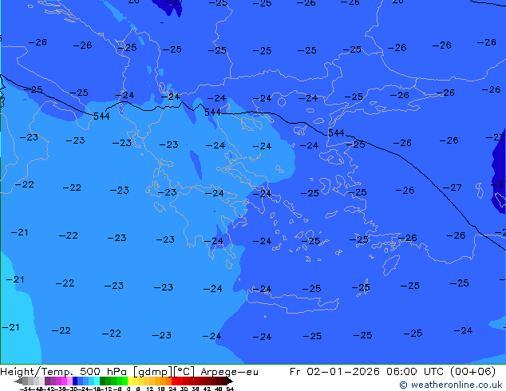Image resolution: width=506 pixels, height=391 pixels.
Task: Pick the dark green legend swatch near -12
Action: (103, 381)
